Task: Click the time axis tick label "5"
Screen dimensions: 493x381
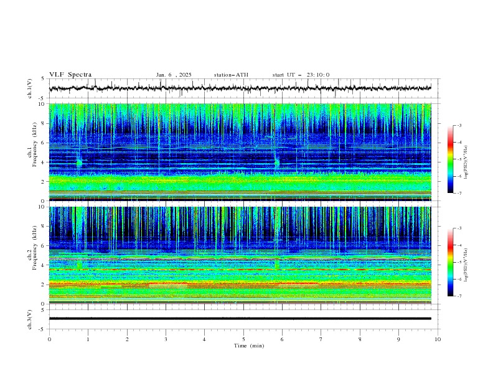Action: tap(243, 339)
